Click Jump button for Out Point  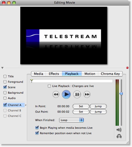[98, 112]
